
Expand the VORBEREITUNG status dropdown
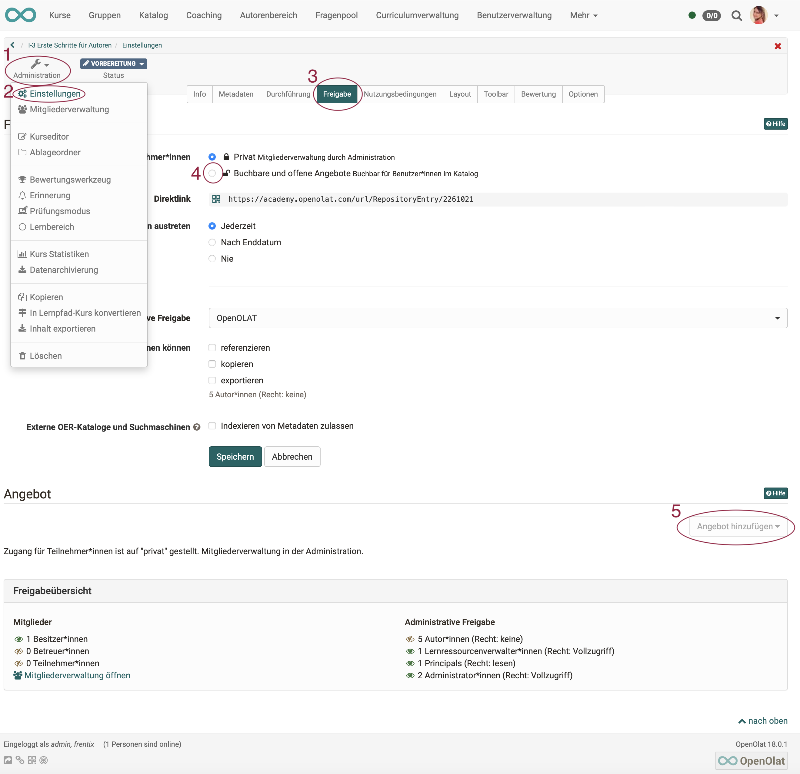coord(113,64)
